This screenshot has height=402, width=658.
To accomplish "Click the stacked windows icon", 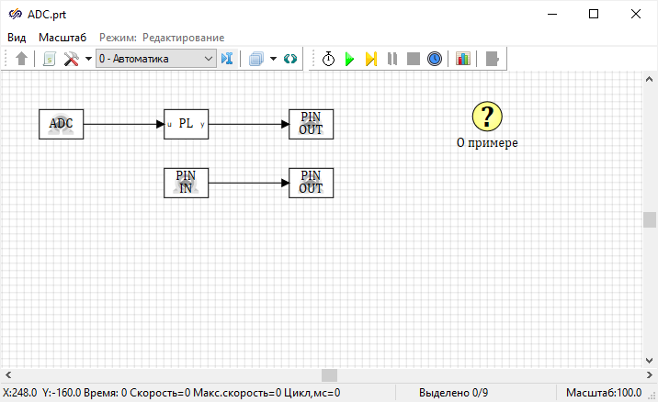I will point(256,59).
